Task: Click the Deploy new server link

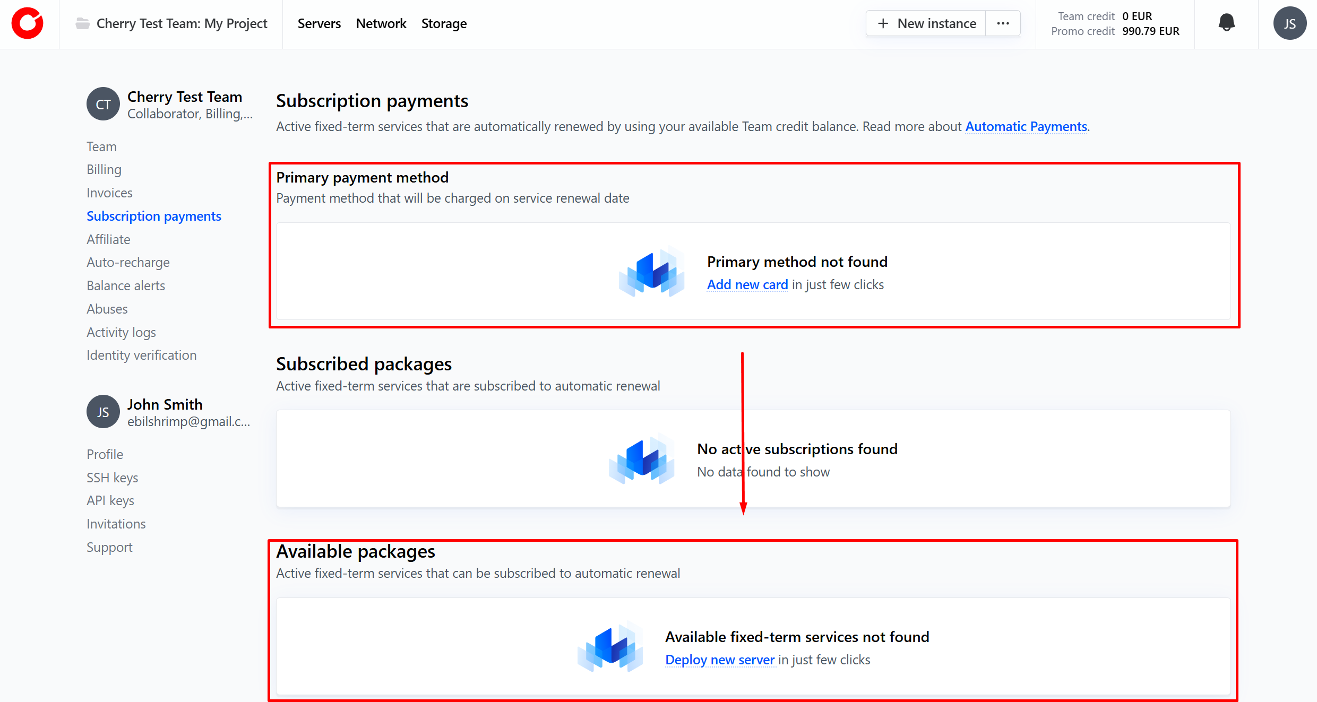Action: [719, 660]
